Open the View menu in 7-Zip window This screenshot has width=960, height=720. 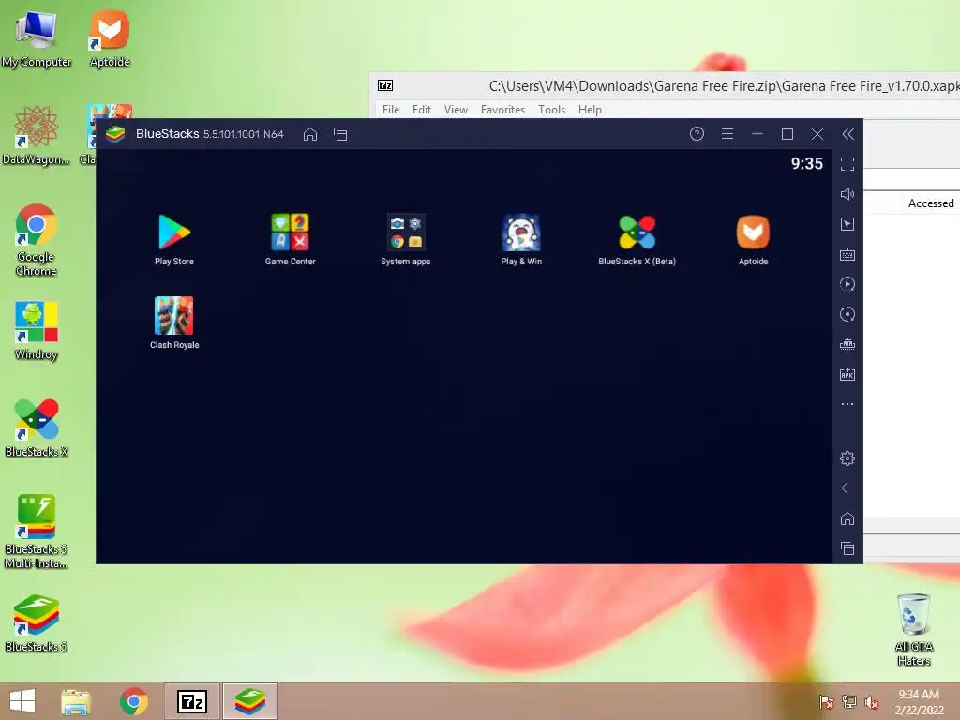[456, 110]
